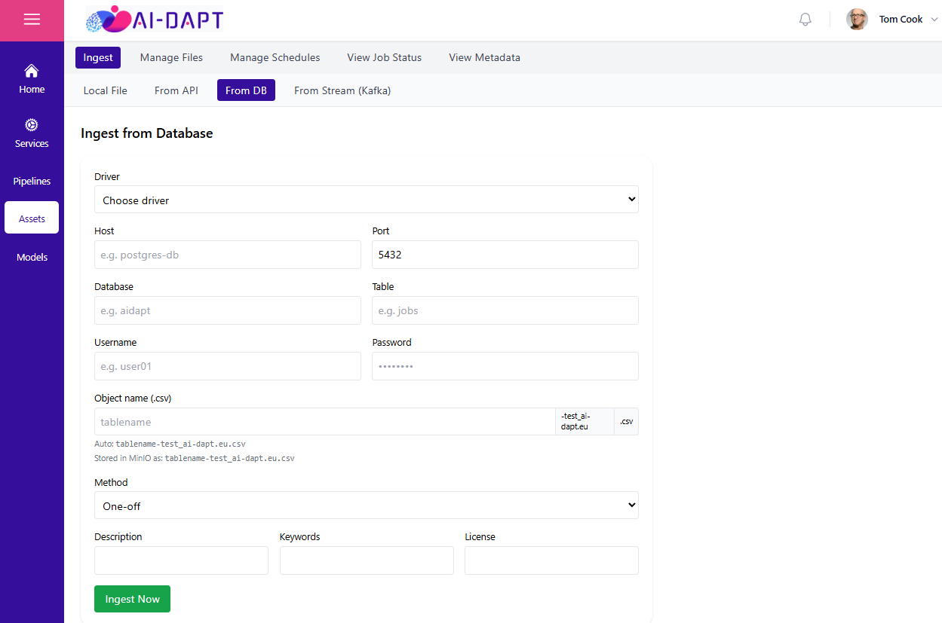Switch to the Local File tab

coord(106,90)
